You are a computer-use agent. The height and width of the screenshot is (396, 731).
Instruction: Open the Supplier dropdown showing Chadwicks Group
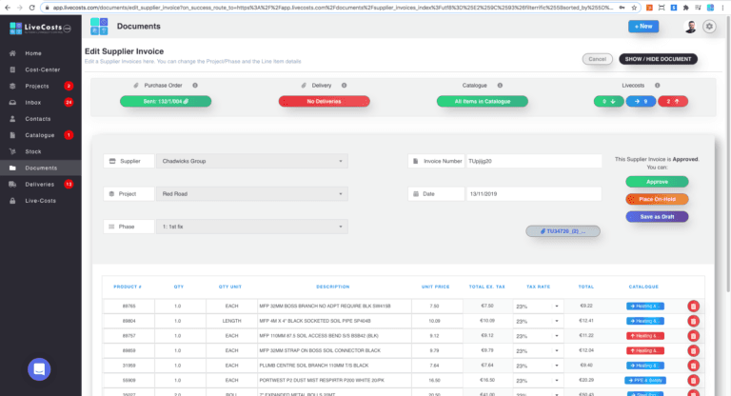(251, 161)
